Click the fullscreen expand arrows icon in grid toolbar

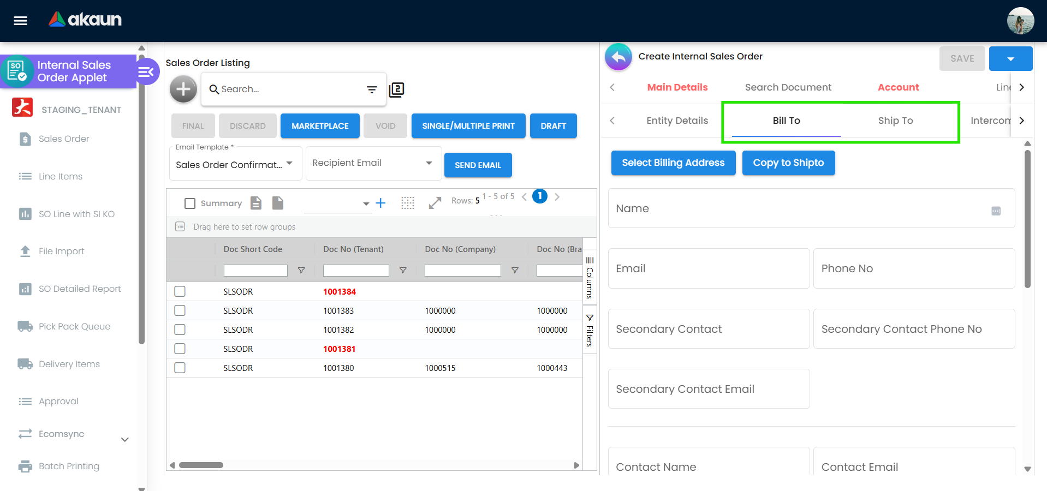pos(435,203)
